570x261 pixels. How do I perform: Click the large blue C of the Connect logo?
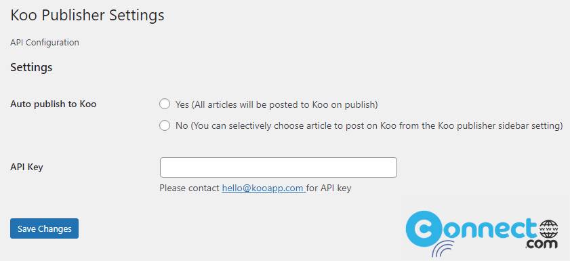click(423, 228)
